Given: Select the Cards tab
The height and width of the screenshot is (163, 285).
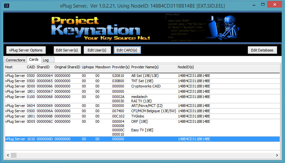Looking at the screenshot, I should 34,59.
